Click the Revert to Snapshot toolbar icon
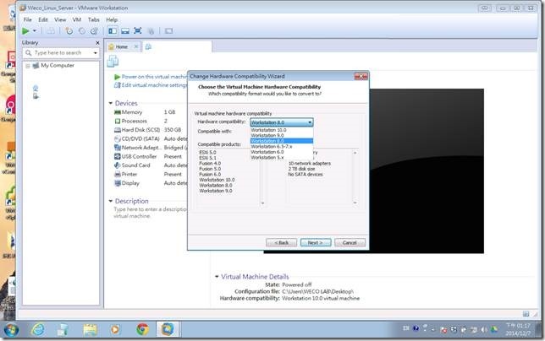Viewport: 545px width, 341px height. coord(82,31)
